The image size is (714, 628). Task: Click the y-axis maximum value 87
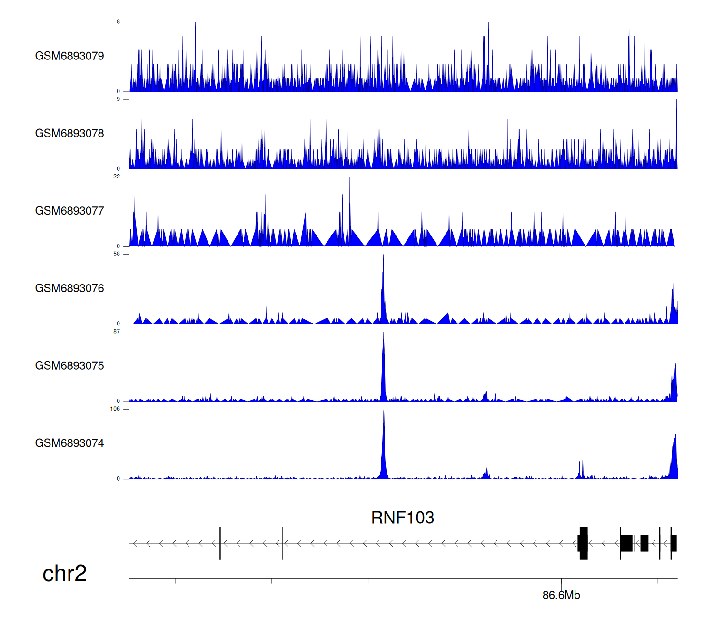tap(117, 332)
